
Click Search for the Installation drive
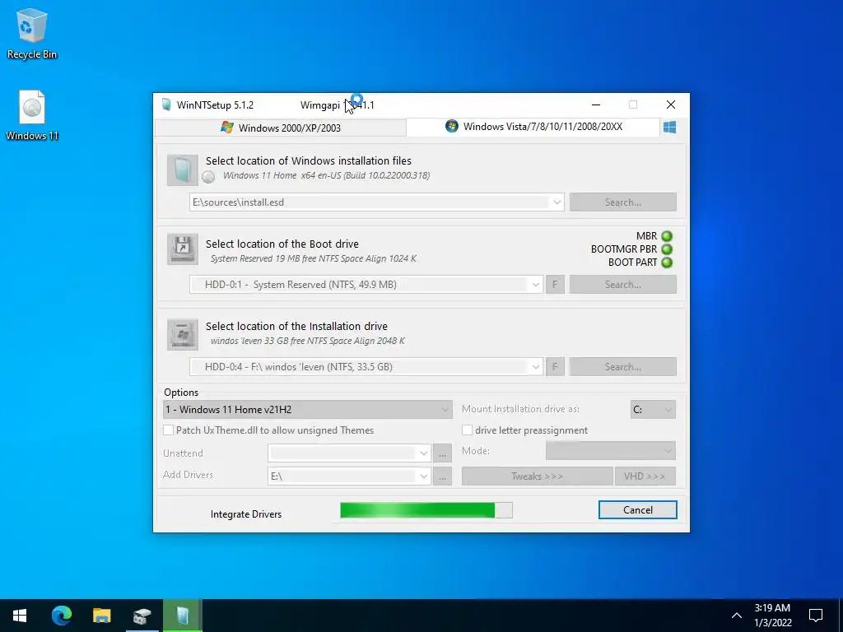[x=622, y=367]
